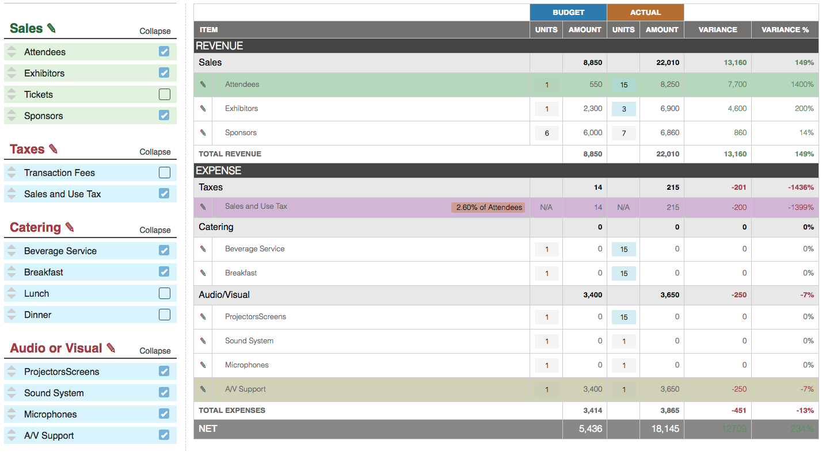Screen dimensions: 826x452
Task: Check the Transaction Fees checkbox
Action: (x=165, y=173)
